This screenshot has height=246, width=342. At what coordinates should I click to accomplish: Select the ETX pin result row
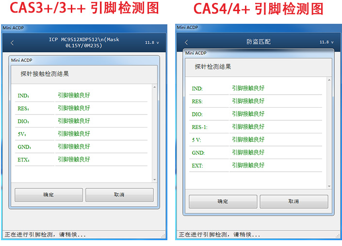pos(81,160)
